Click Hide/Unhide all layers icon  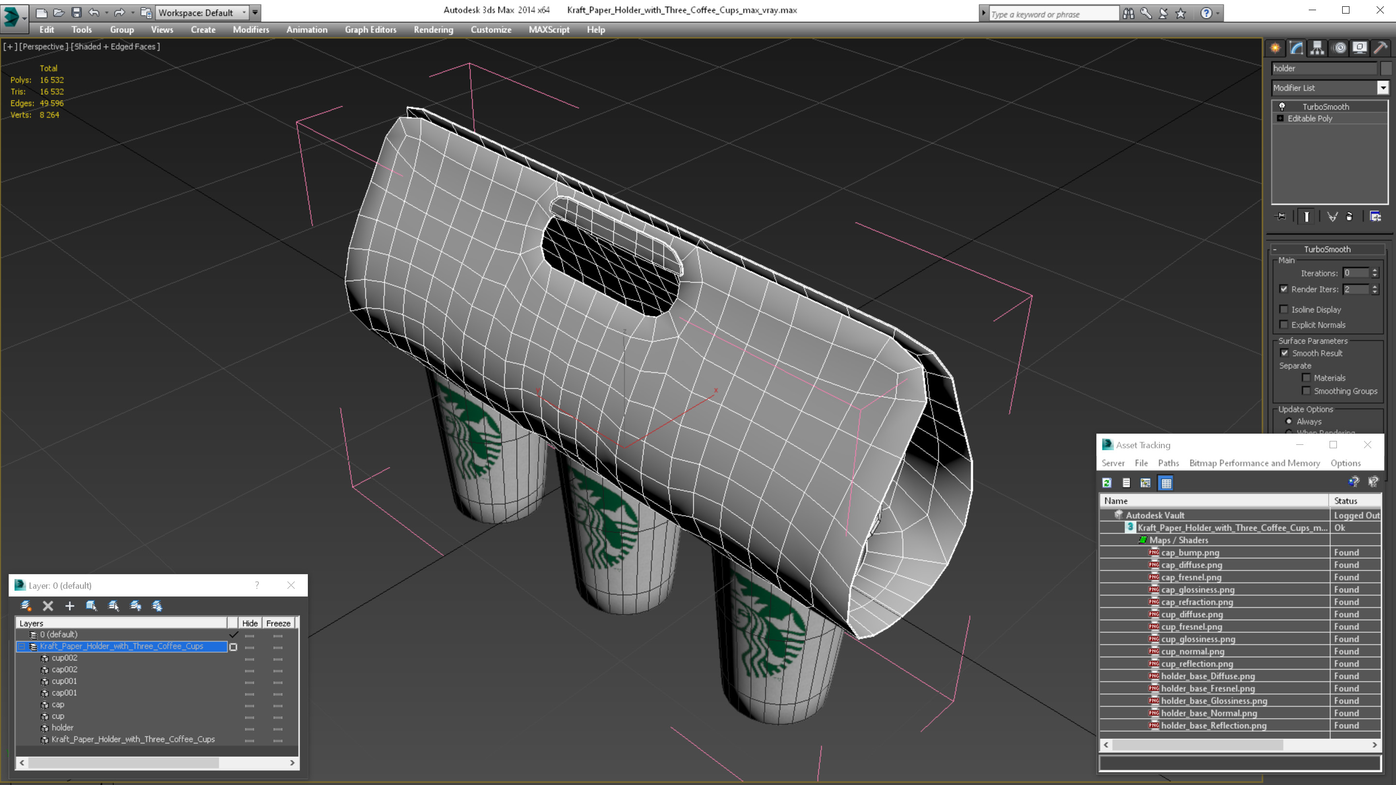(136, 606)
